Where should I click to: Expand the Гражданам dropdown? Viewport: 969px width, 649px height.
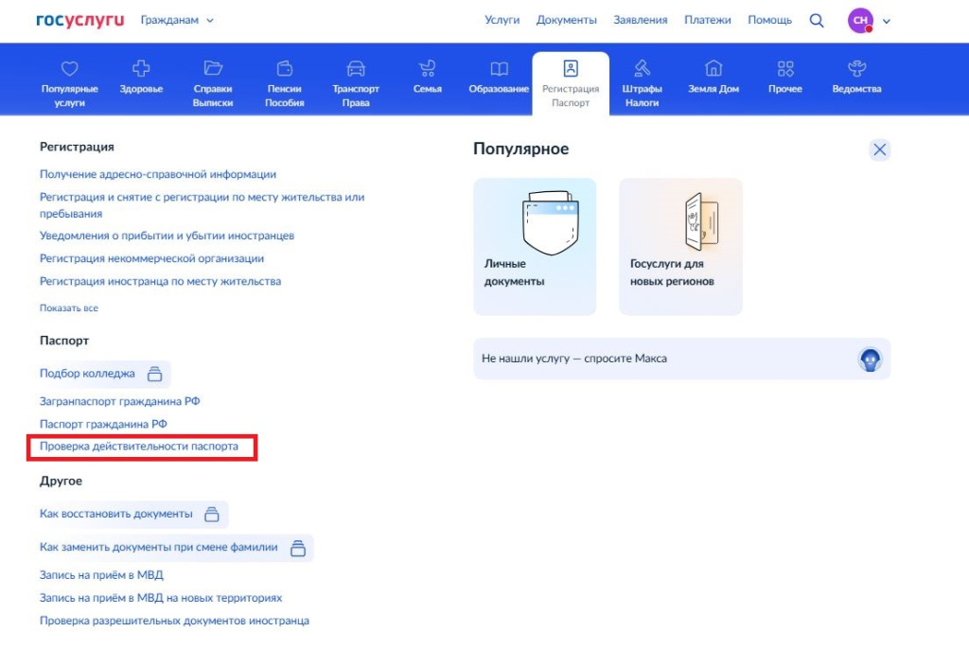point(177,21)
